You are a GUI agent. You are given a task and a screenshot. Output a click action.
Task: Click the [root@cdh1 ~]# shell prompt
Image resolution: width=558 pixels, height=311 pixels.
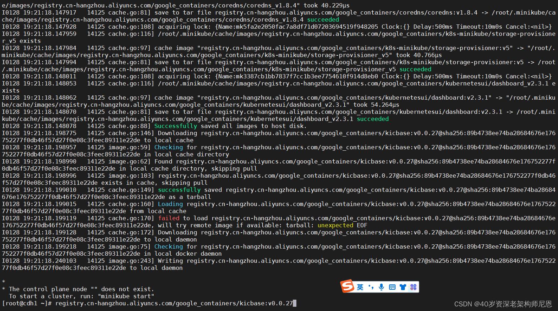click(x=27, y=303)
